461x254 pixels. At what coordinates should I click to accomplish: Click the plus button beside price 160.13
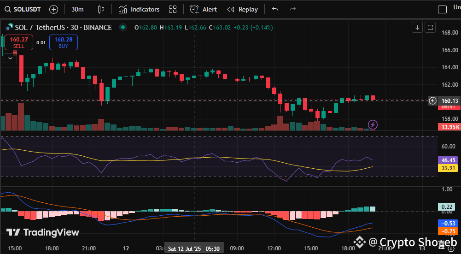432,100
